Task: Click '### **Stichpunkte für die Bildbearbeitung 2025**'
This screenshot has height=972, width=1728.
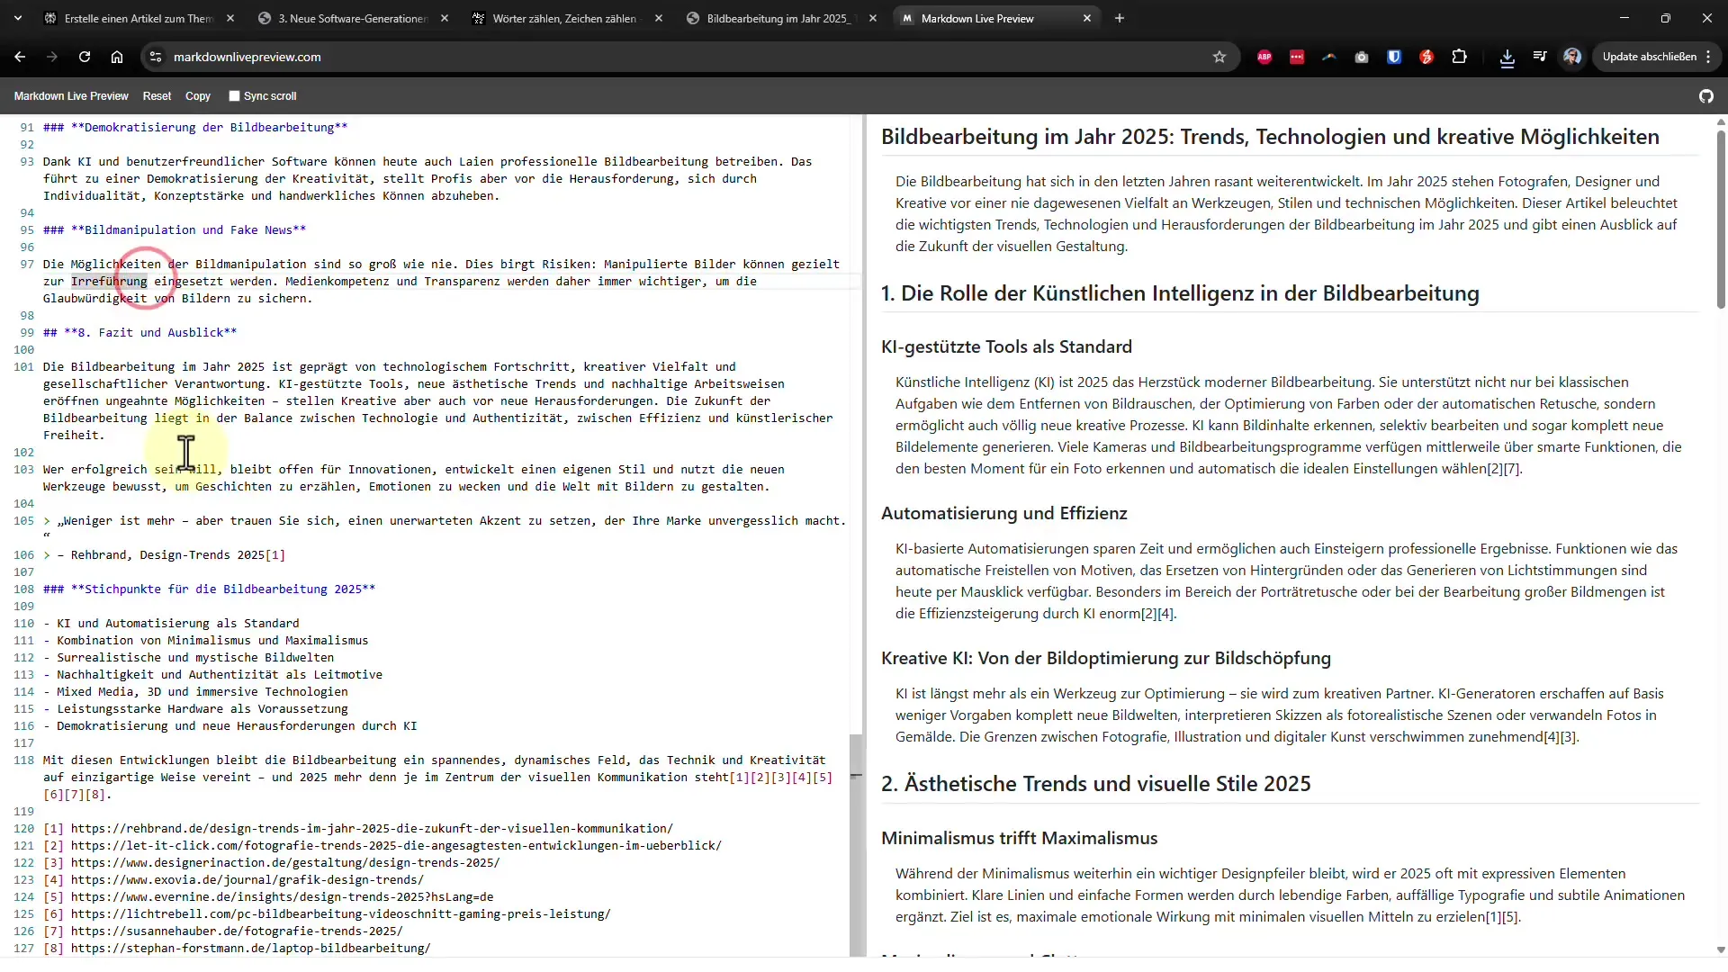Action: point(209,589)
